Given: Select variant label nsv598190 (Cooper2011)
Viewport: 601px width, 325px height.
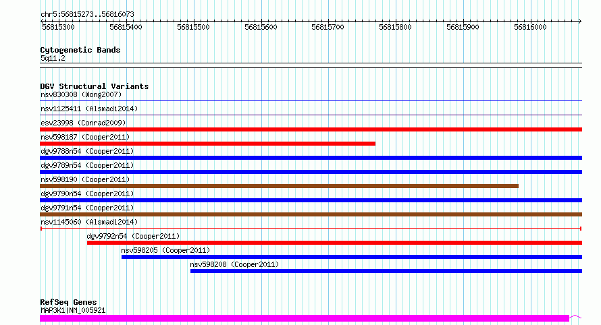Looking at the screenshot, I should click(85, 179).
